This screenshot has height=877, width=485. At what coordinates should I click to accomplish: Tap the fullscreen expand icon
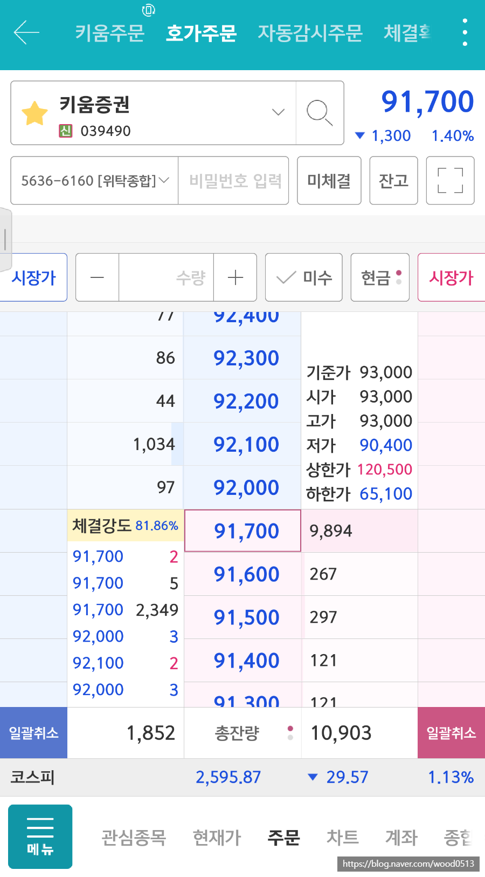pos(450,180)
